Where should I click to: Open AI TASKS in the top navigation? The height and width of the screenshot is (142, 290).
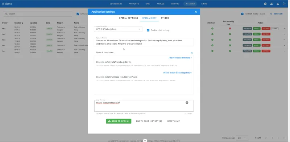(190, 4)
